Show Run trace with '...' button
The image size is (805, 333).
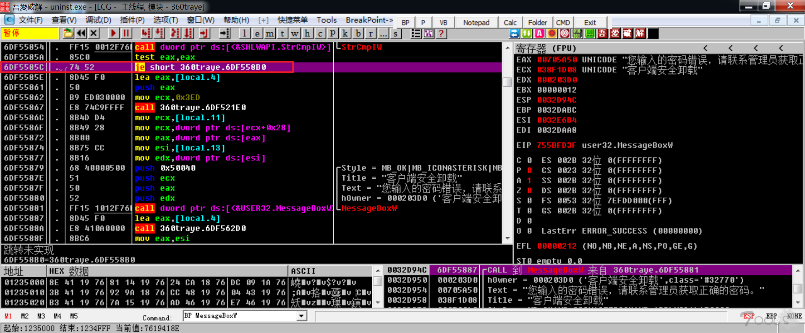(x=383, y=34)
